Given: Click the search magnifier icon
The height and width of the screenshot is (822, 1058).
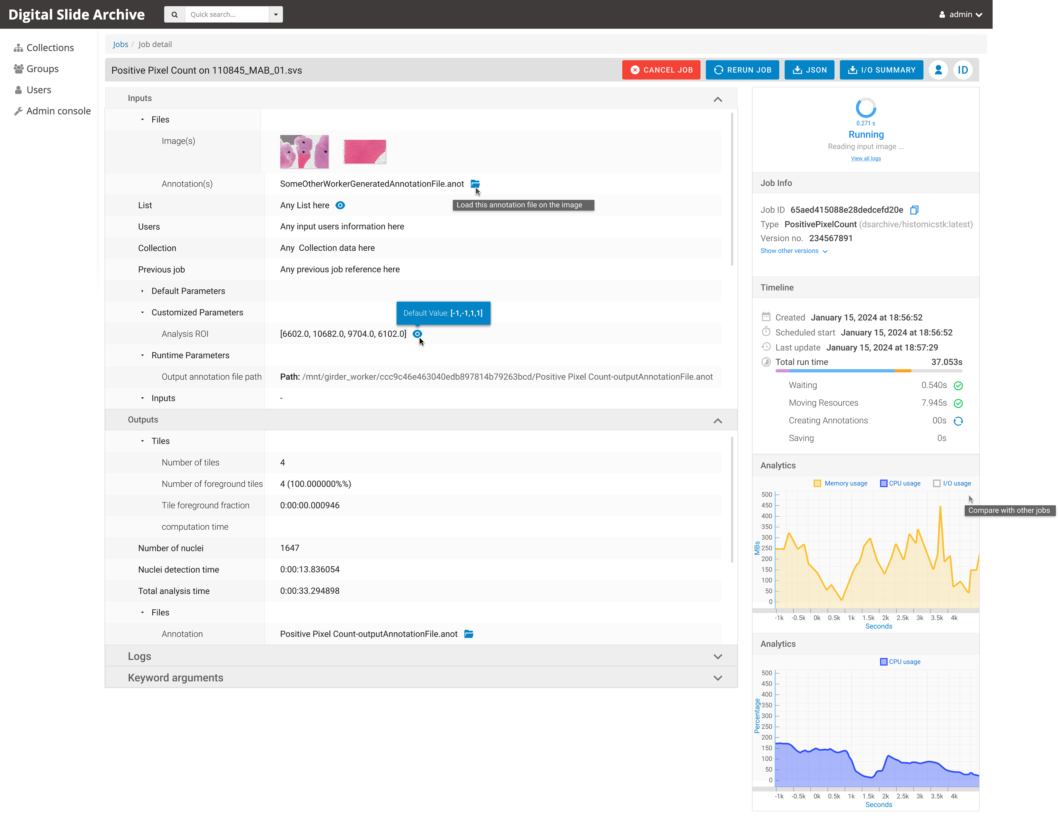Looking at the screenshot, I should (174, 15).
